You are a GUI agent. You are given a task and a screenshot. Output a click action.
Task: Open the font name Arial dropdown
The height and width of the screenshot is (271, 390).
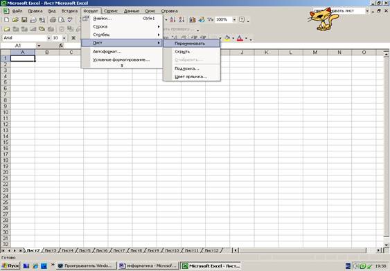coord(48,38)
